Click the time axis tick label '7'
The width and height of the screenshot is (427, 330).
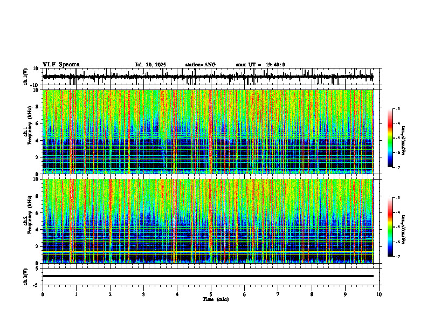tap(278, 294)
